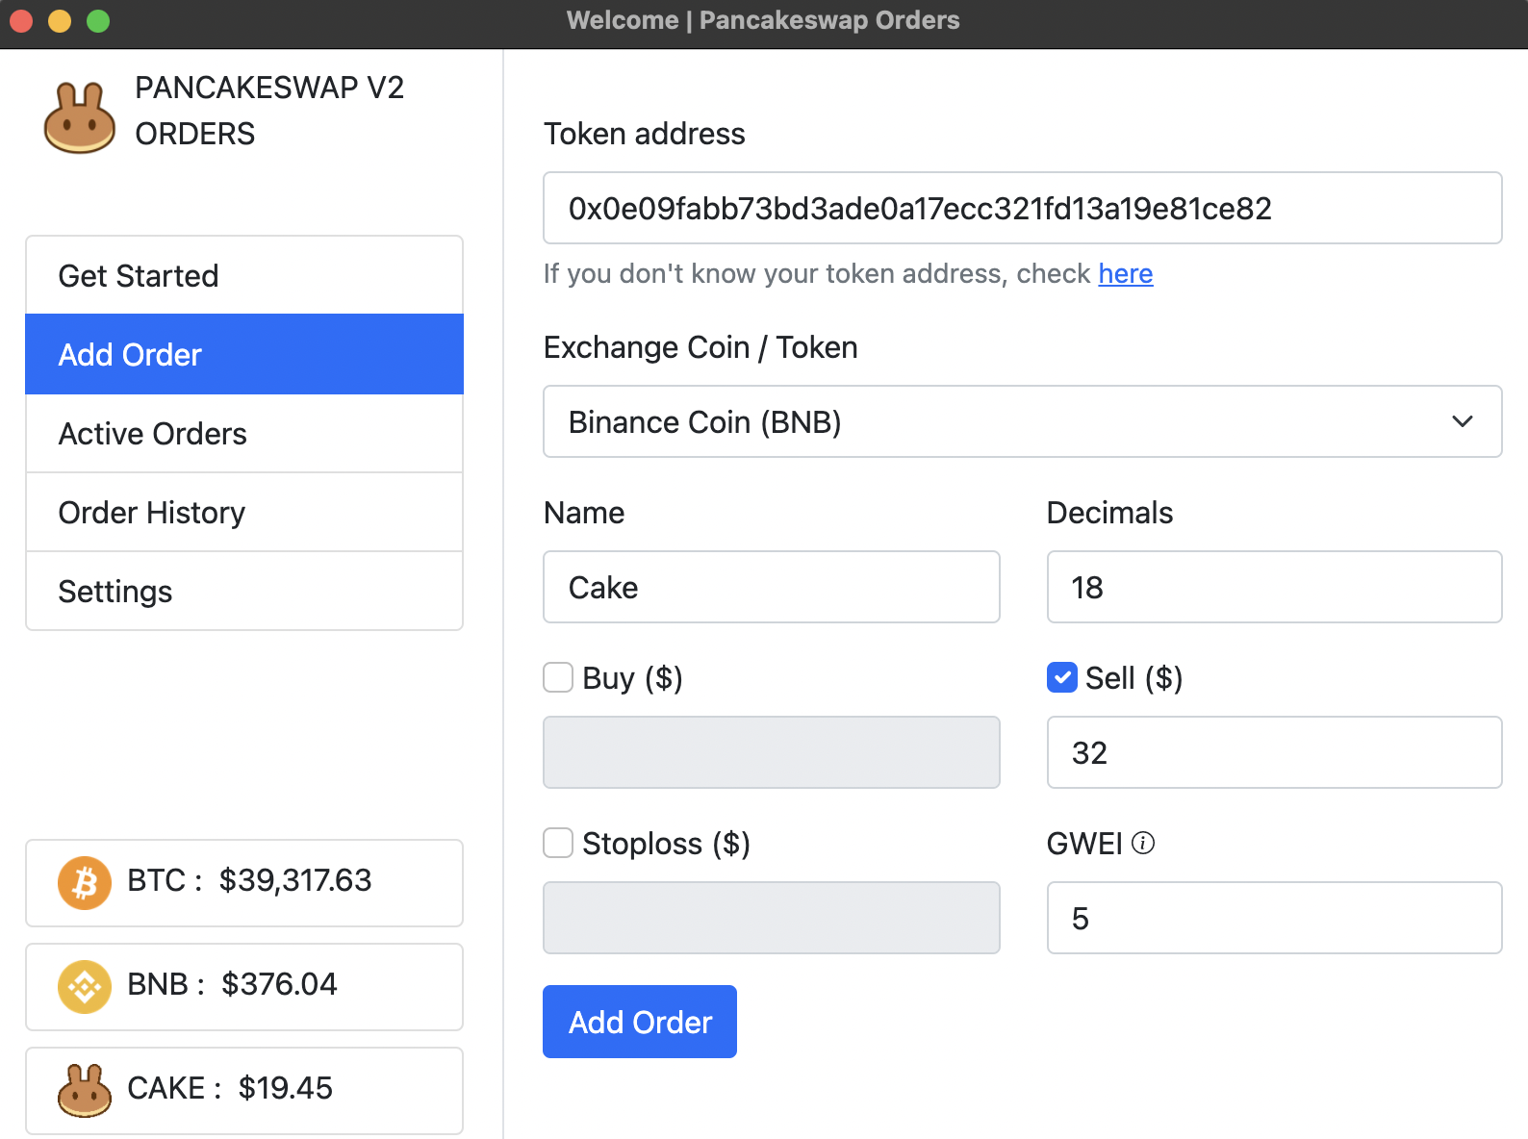Select Add Order in the sidebar menu
Image resolution: width=1528 pixels, height=1139 pixels.
click(244, 354)
